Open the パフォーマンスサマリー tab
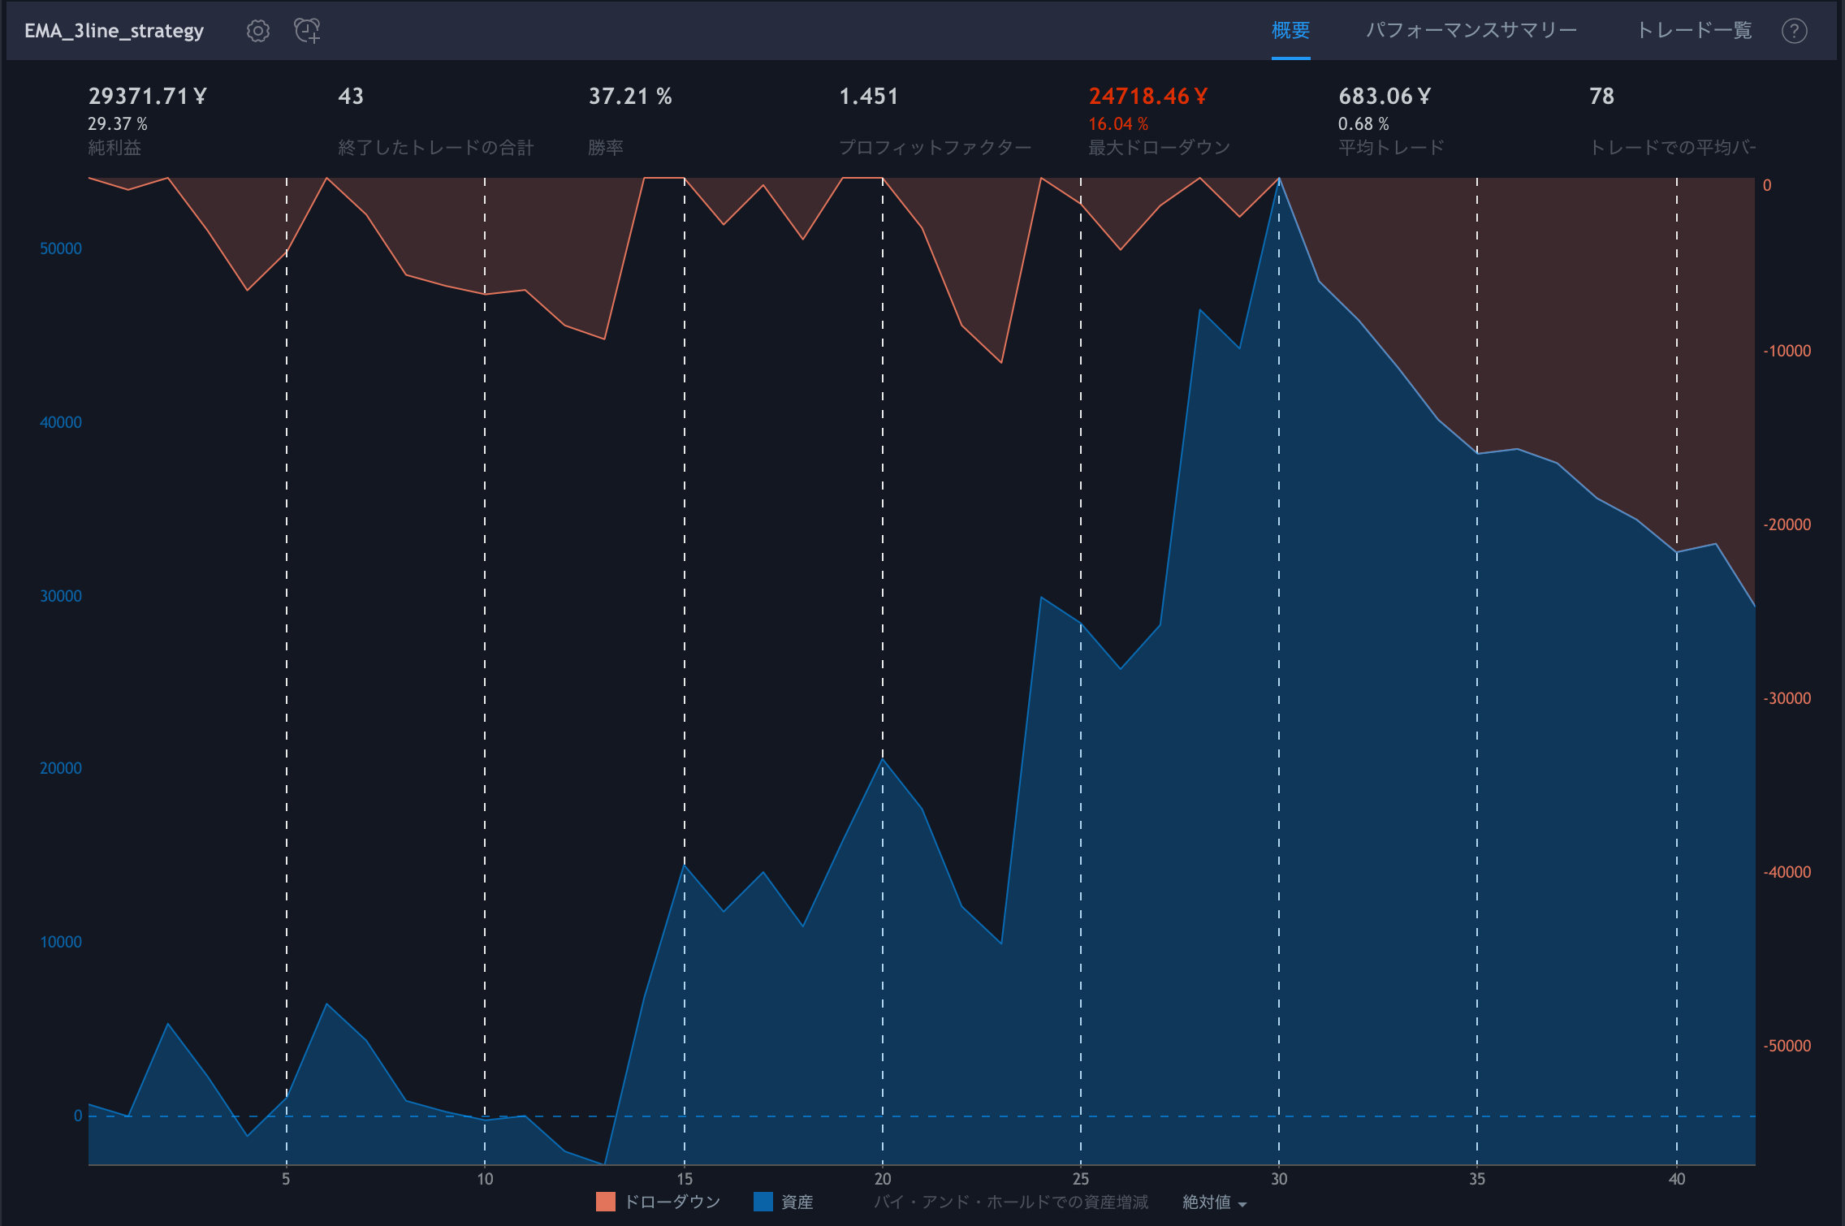Screen dimensions: 1845x1226 (x=1471, y=31)
